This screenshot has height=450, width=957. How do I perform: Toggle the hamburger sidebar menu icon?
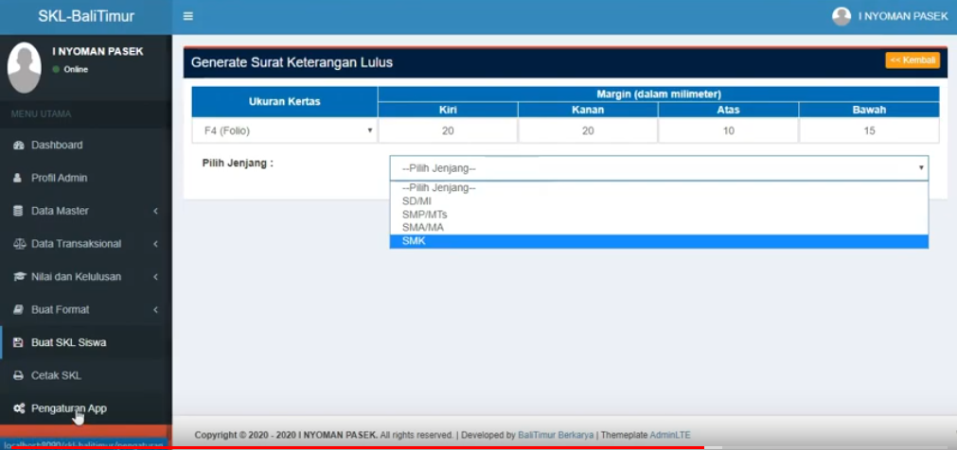point(188,16)
